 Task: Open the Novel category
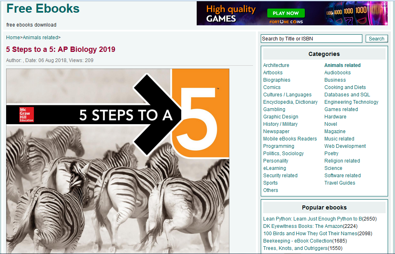point(331,124)
